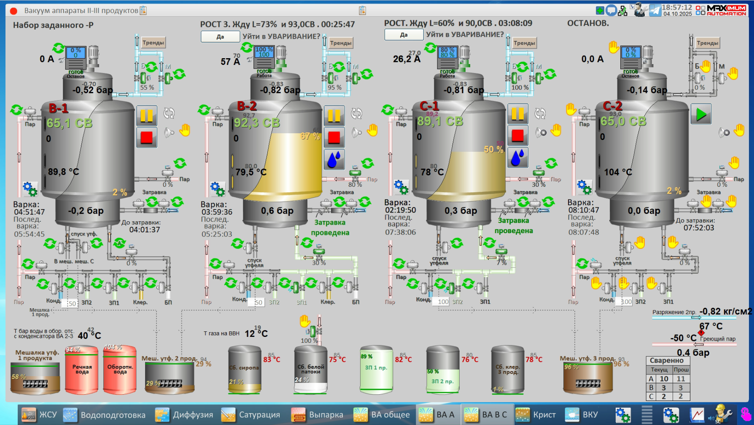Click the Telegram paper plane icon
Viewport: 754px width, 425px height.
pos(655,10)
